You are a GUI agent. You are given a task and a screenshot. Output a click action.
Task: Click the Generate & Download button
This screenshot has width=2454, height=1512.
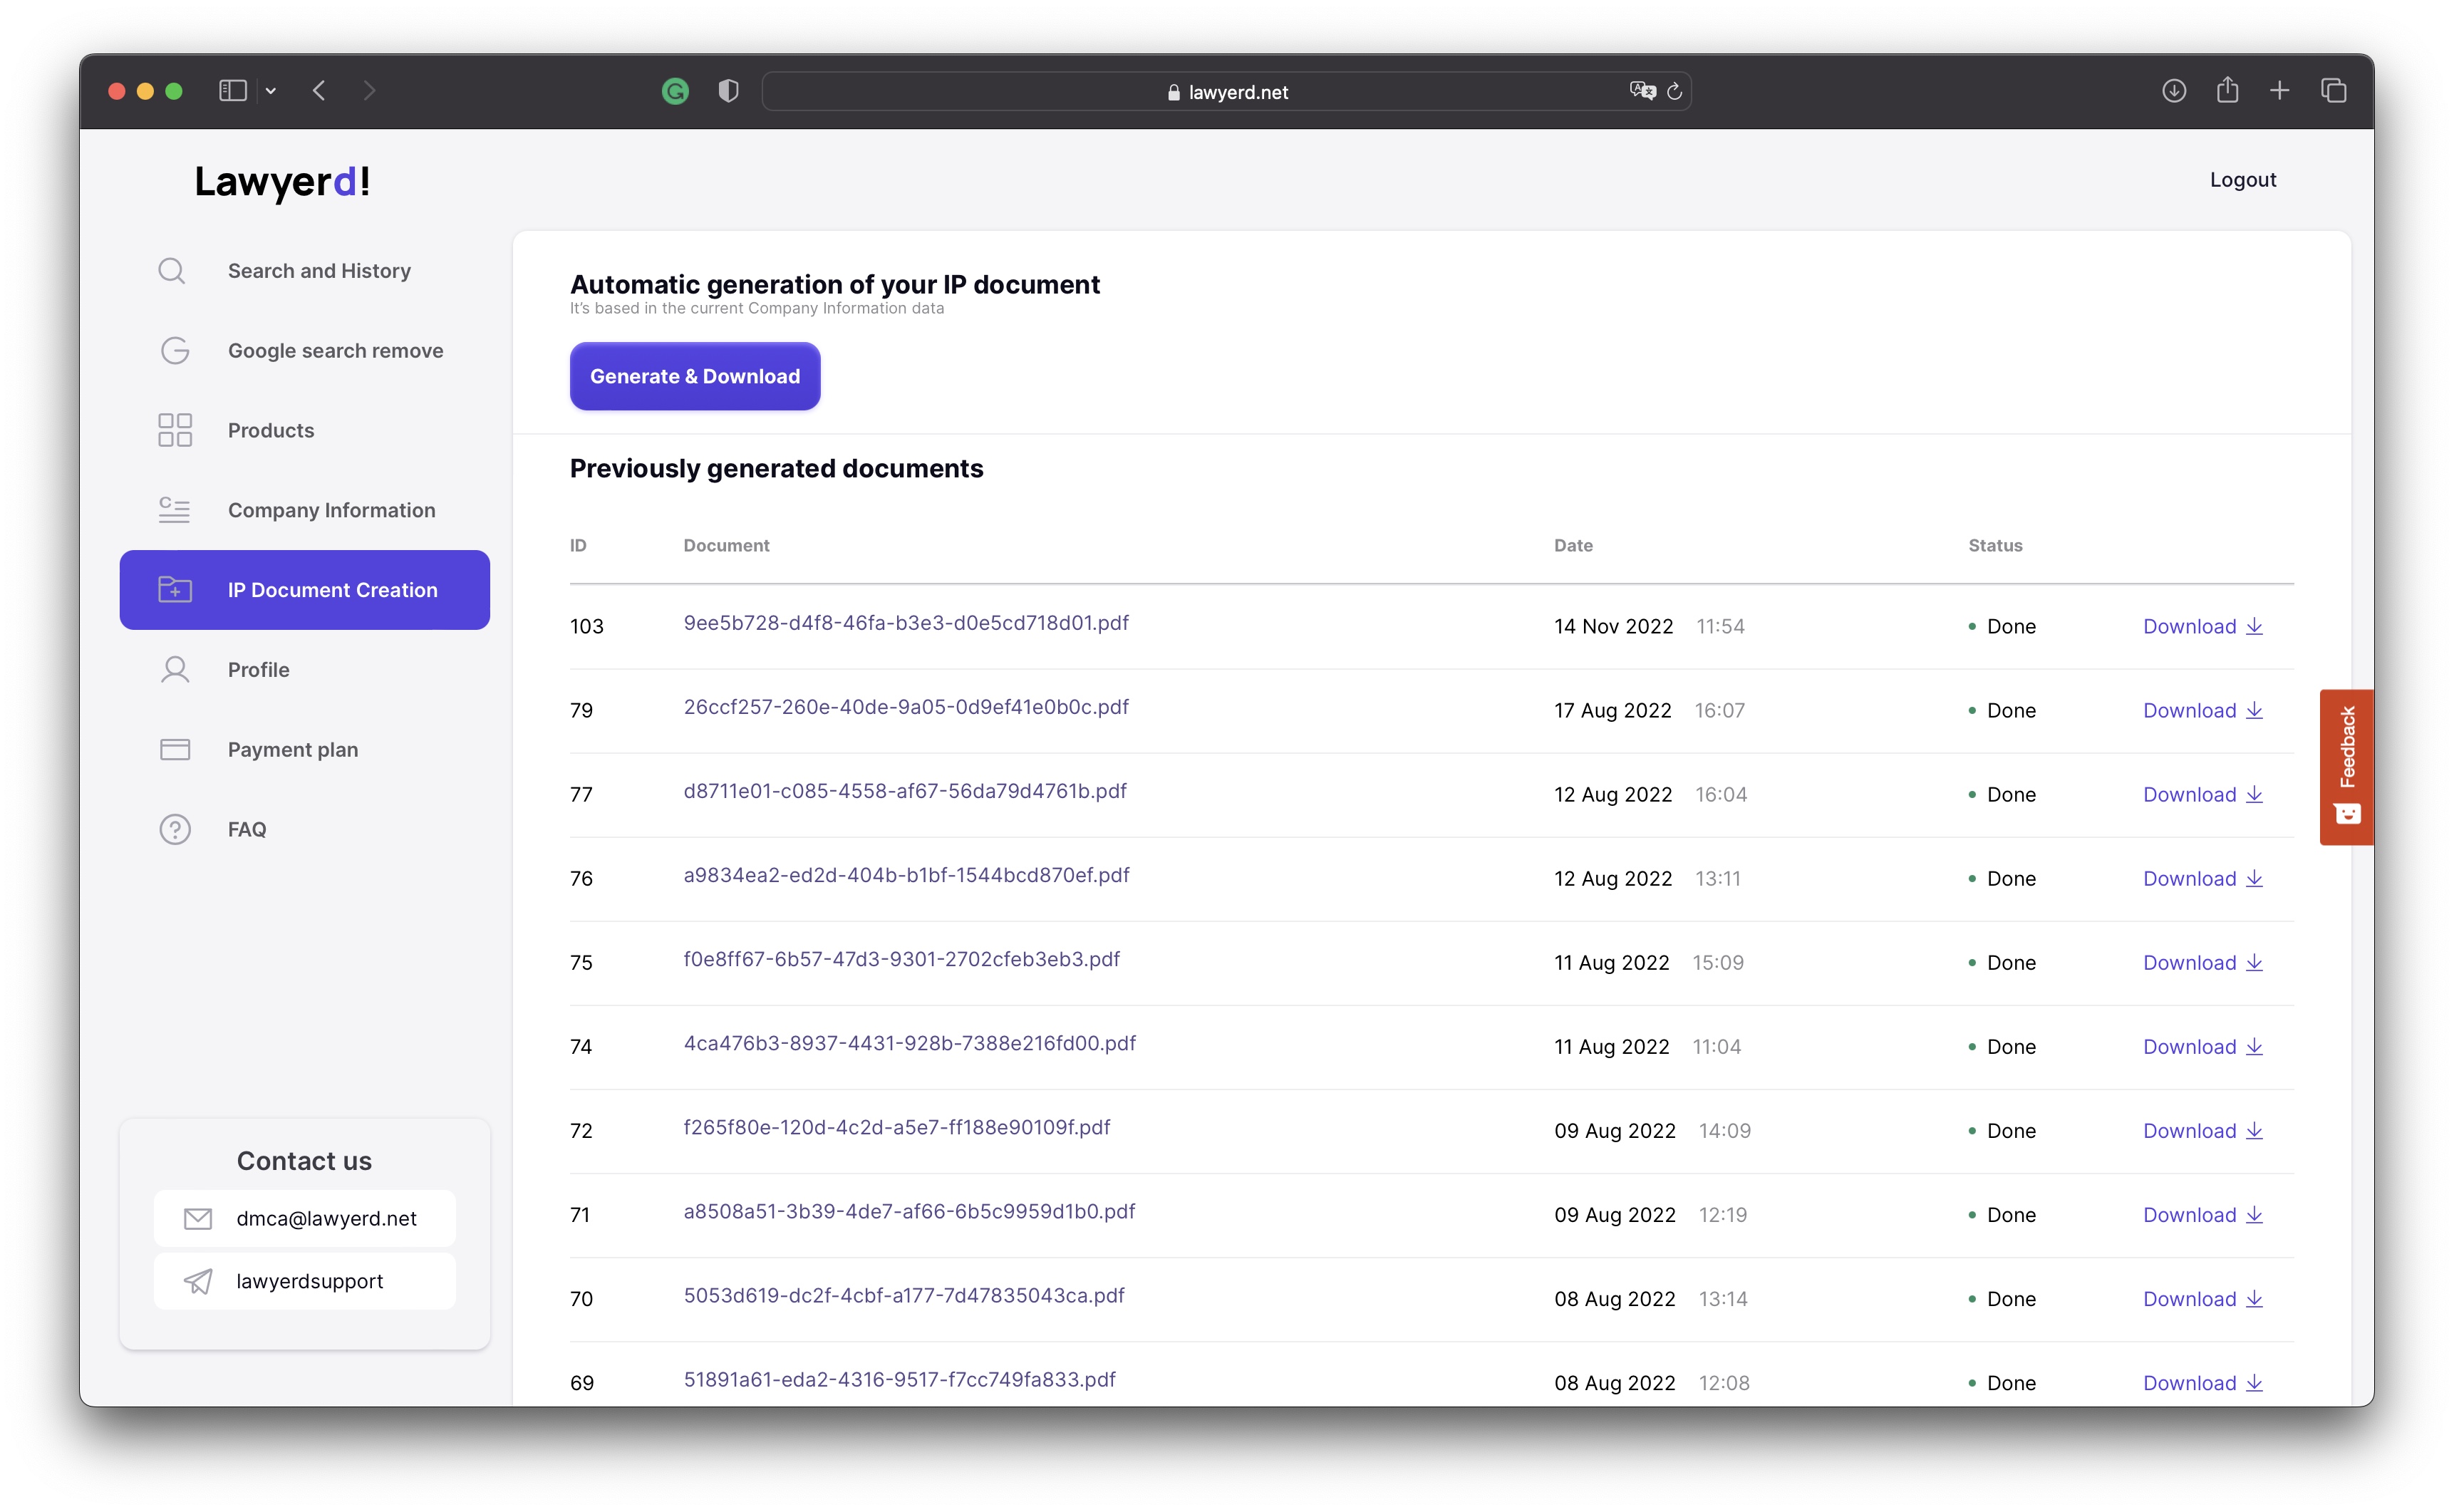[694, 376]
